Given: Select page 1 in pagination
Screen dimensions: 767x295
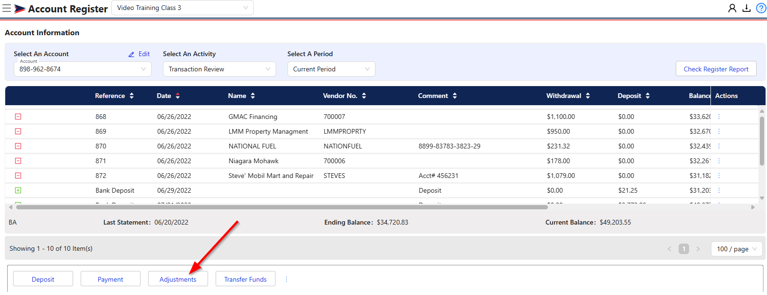Looking at the screenshot, I should click(684, 249).
